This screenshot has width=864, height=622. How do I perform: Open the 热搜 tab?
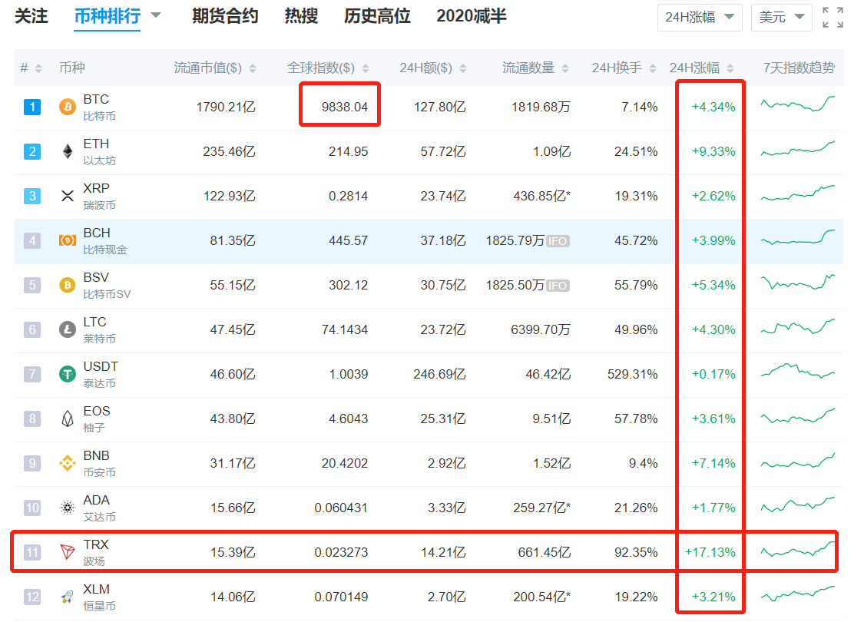point(301,16)
